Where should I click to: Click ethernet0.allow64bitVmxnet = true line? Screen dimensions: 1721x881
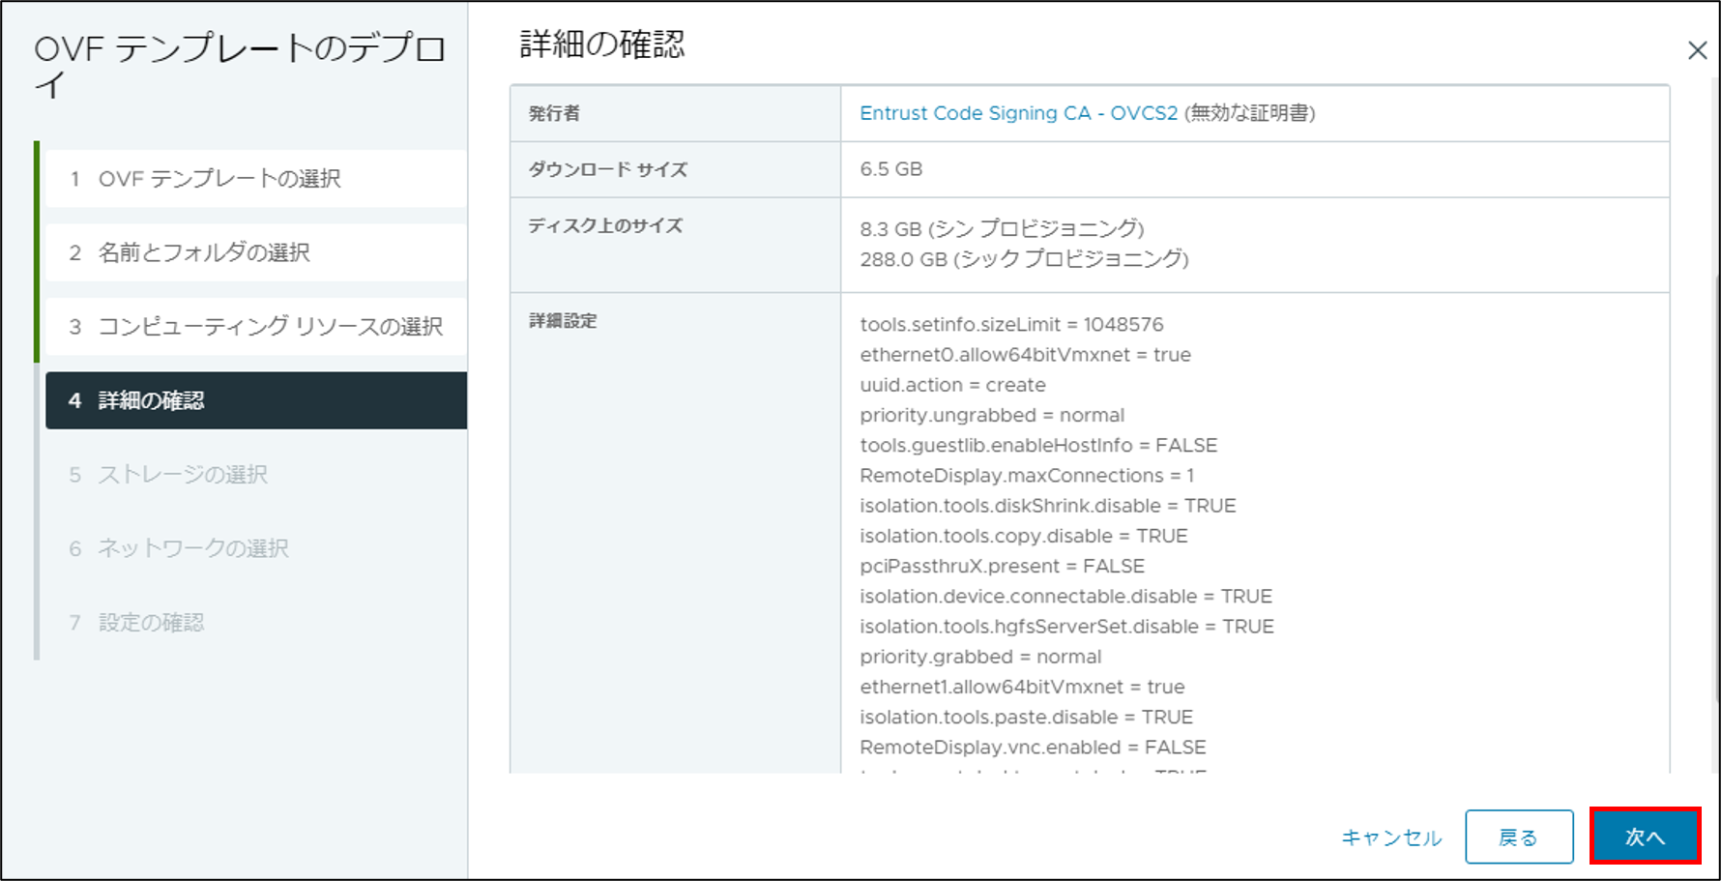(x=1025, y=354)
